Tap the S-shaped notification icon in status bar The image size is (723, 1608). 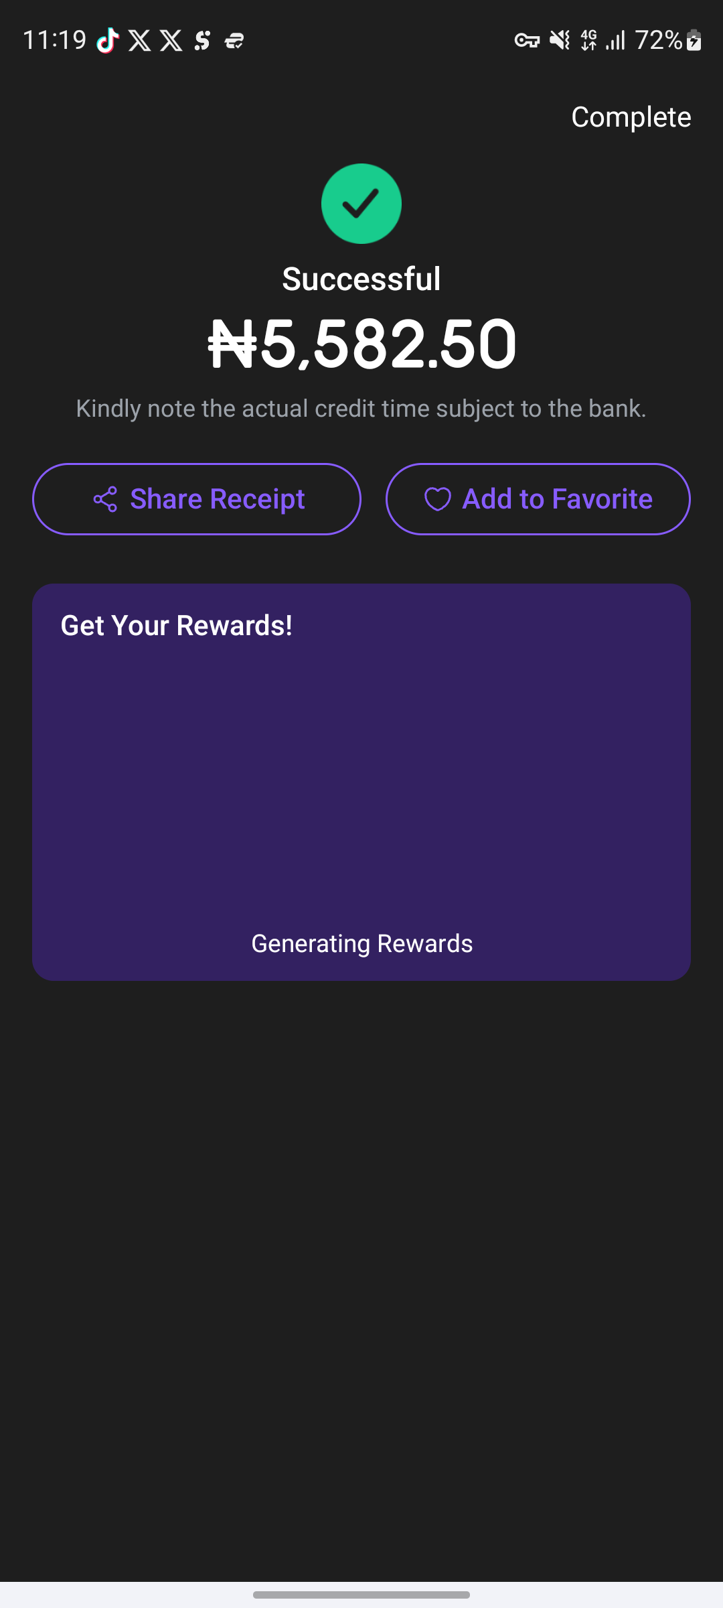[x=202, y=41]
